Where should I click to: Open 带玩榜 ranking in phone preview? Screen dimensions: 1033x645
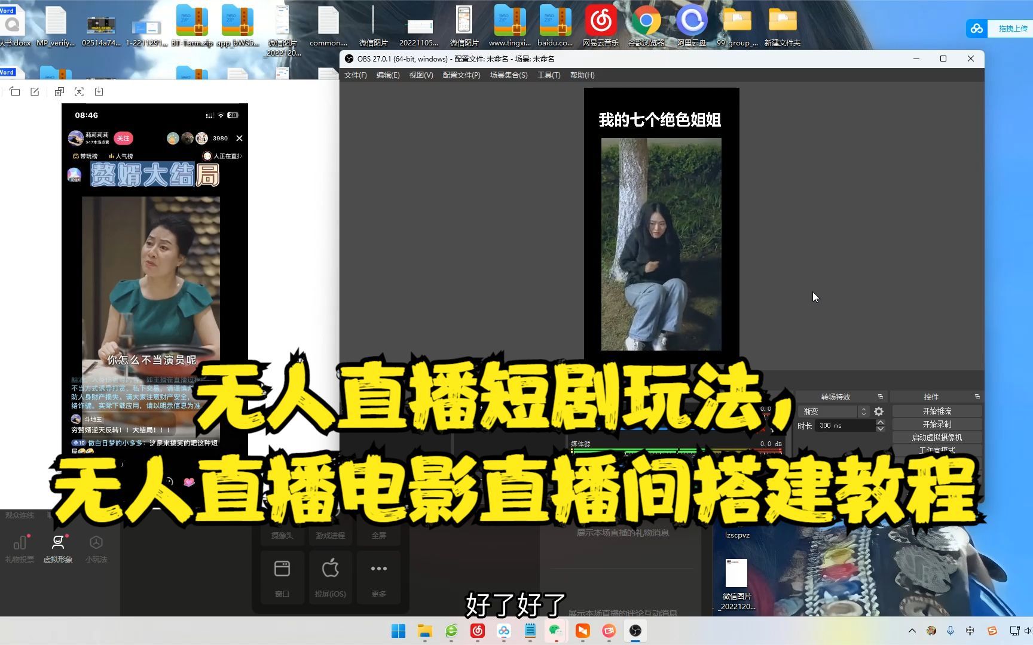pos(85,156)
